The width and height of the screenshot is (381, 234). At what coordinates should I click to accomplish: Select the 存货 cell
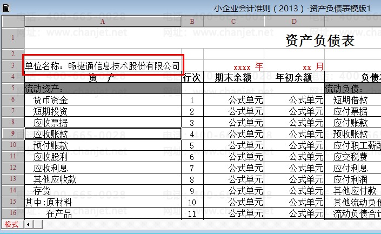(103, 191)
